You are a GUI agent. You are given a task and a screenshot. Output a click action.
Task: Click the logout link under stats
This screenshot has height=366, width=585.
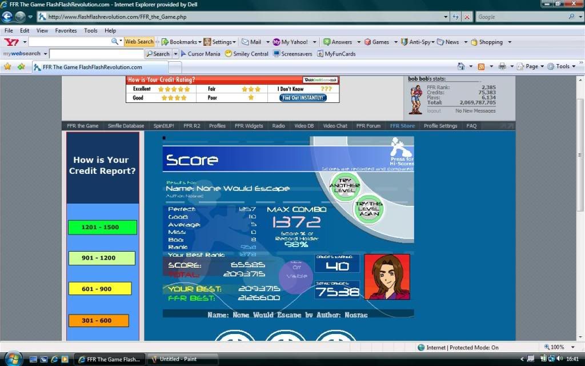point(434,111)
